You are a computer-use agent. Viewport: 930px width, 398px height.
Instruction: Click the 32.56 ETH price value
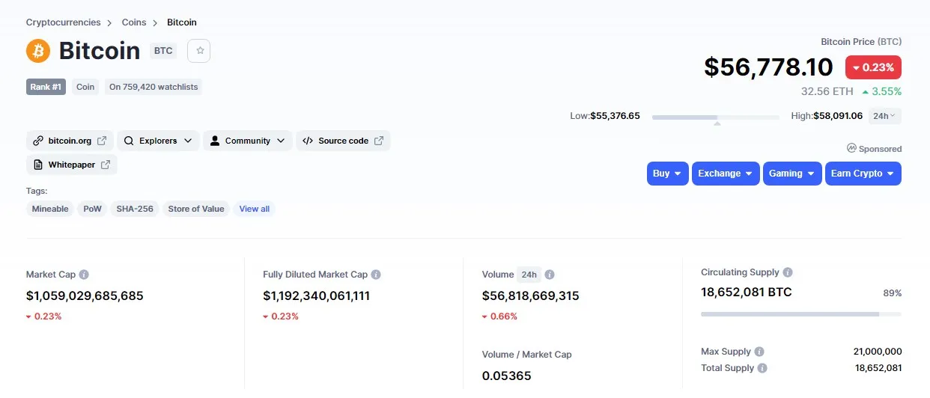pos(827,91)
